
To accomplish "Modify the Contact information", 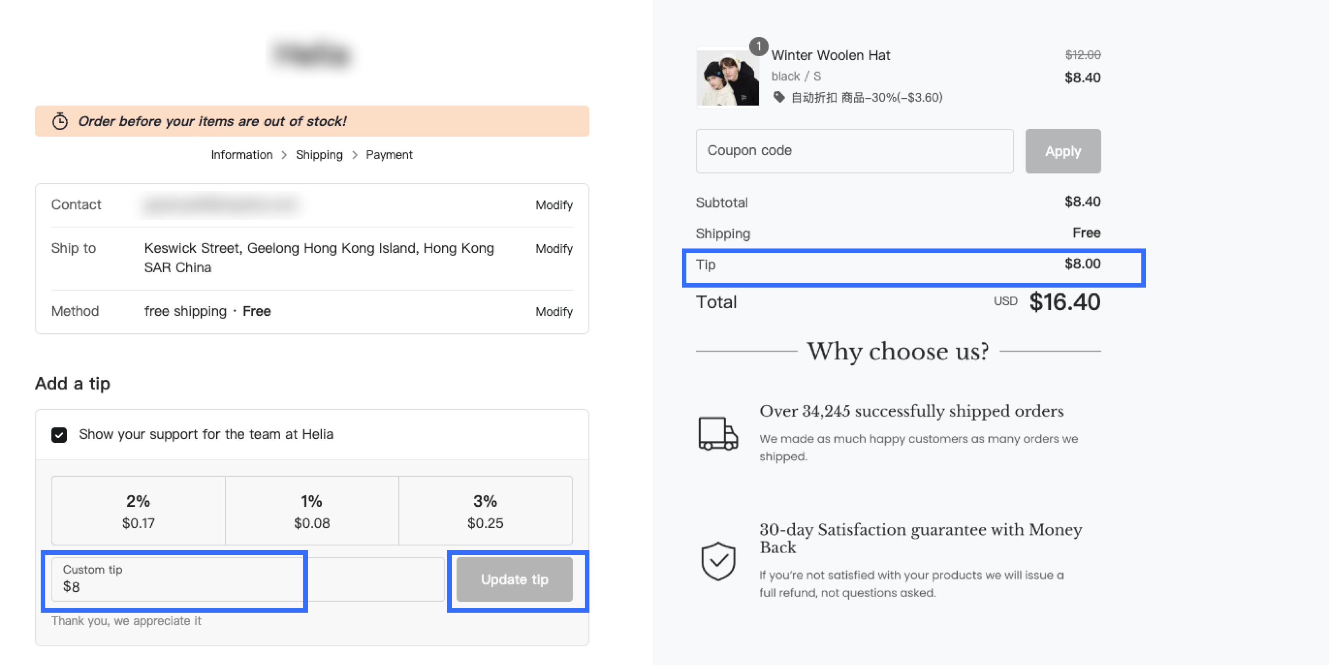I will tap(553, 205).
